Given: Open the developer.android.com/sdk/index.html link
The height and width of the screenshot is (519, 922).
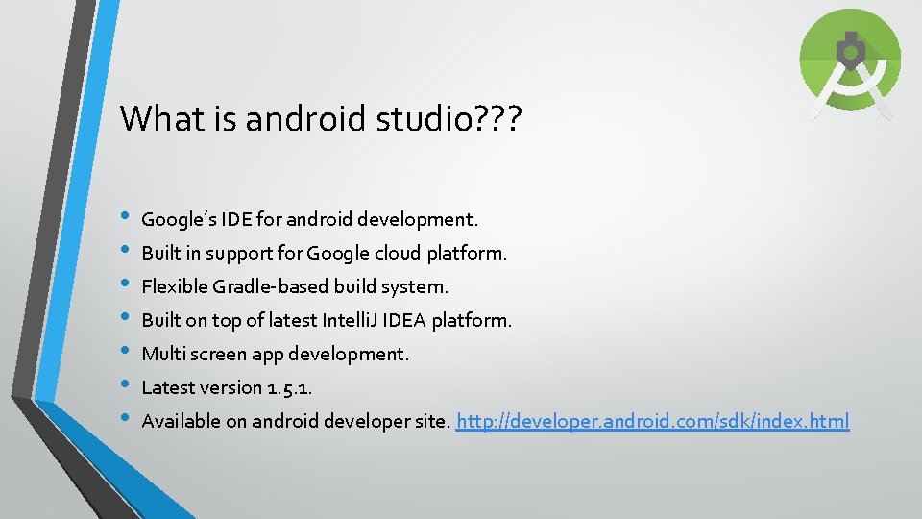Looking at the screenshot, I should 652,421.
